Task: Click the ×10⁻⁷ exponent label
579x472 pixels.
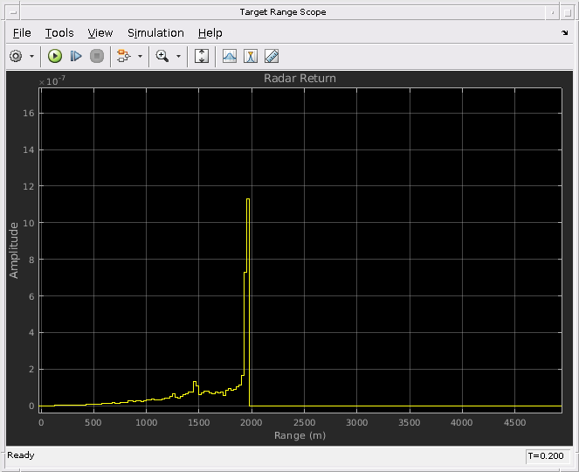Action: pyautogui.click(x=52, y=80)
